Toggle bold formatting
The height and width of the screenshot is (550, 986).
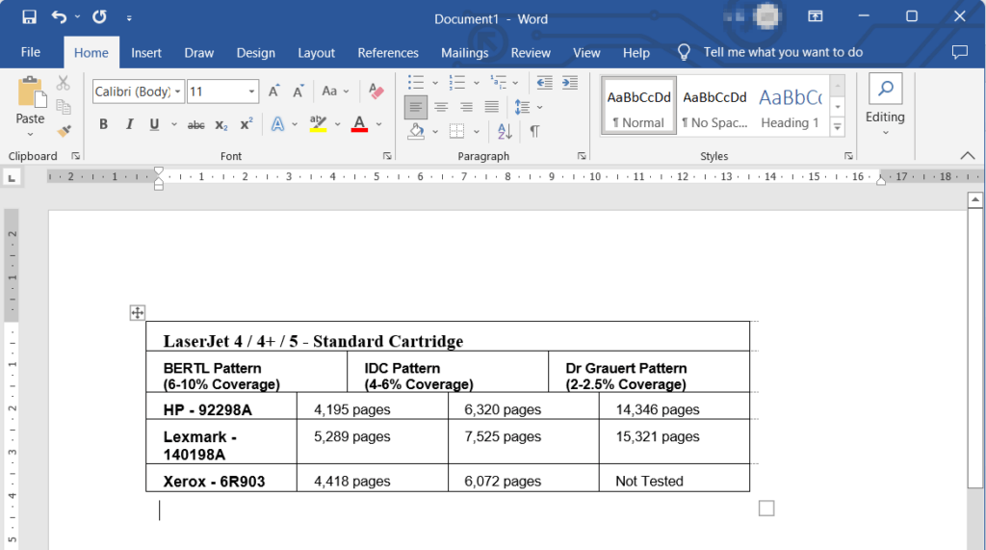point(103,124)
